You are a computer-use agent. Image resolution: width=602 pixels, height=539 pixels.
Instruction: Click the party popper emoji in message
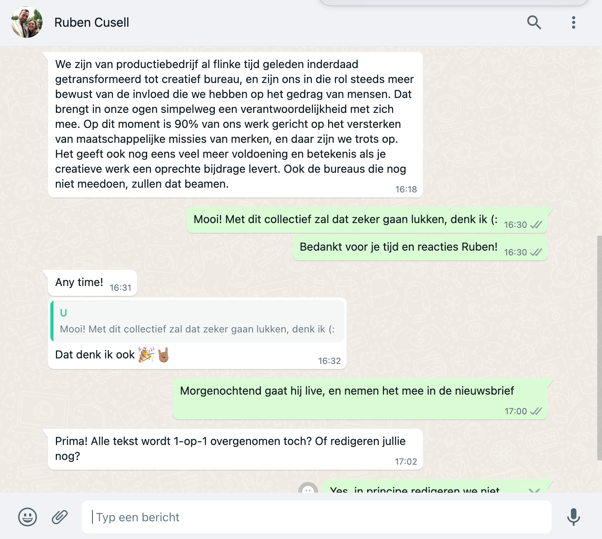(x=146, y=355)
